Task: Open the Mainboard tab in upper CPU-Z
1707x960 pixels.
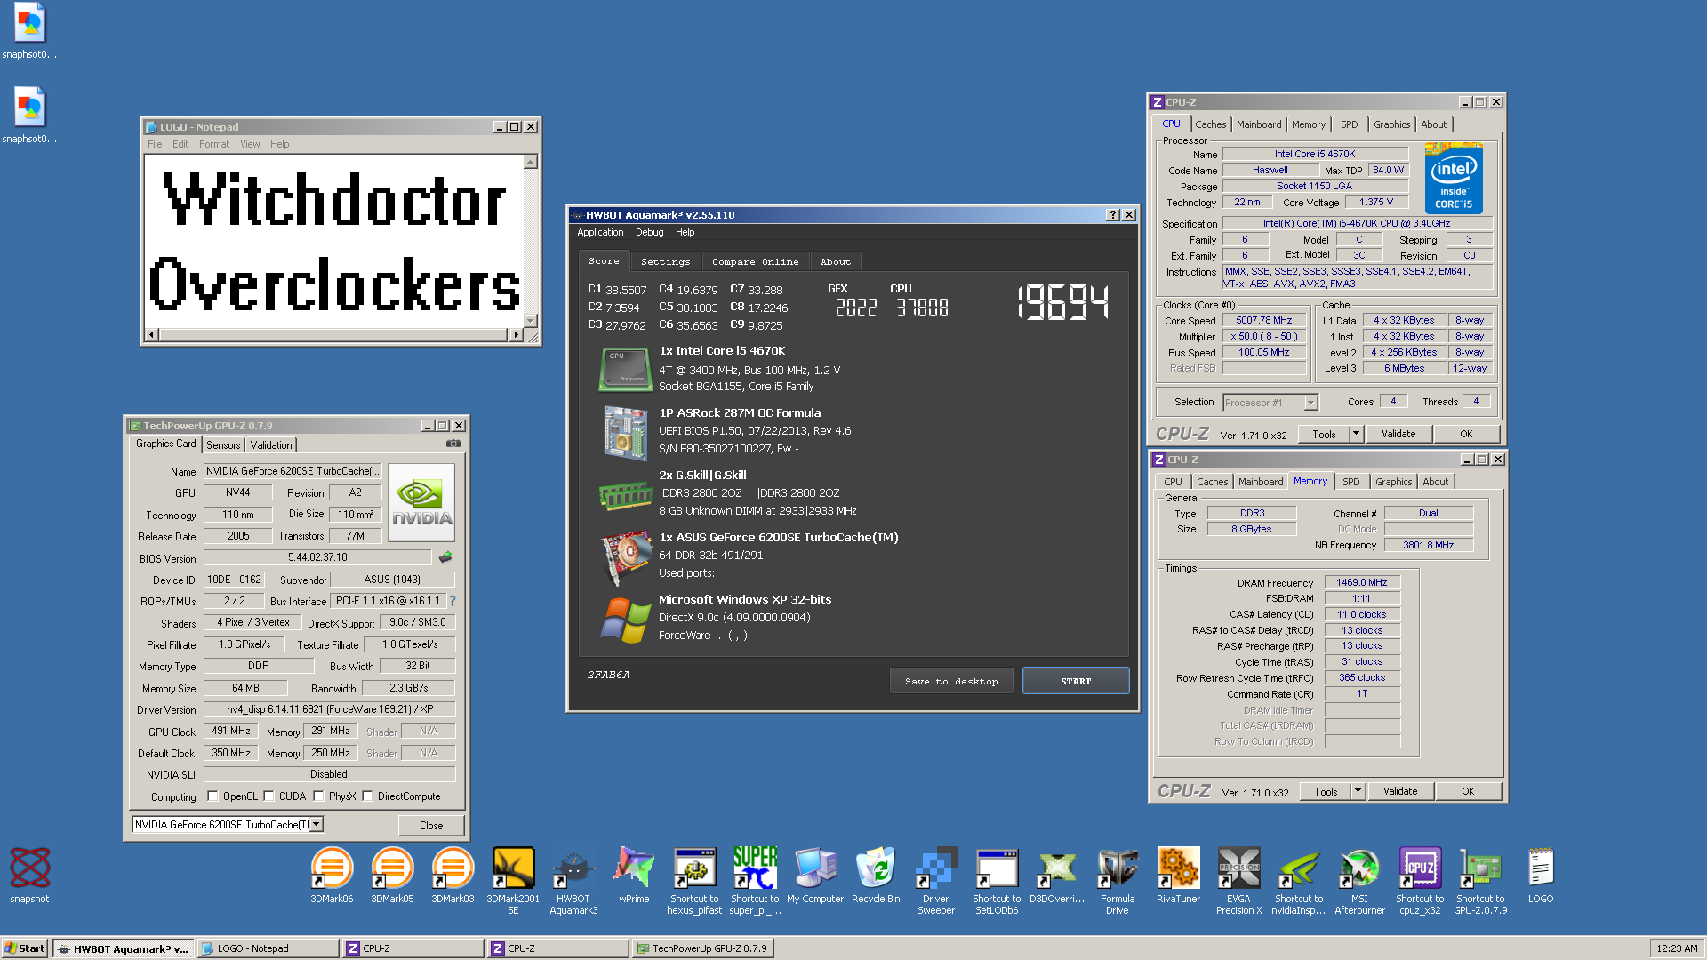Action: point(1259,124)
